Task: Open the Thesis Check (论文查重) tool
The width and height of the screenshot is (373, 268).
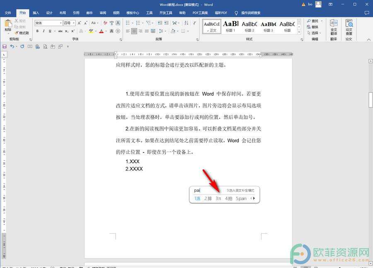Action: [349, 27]
